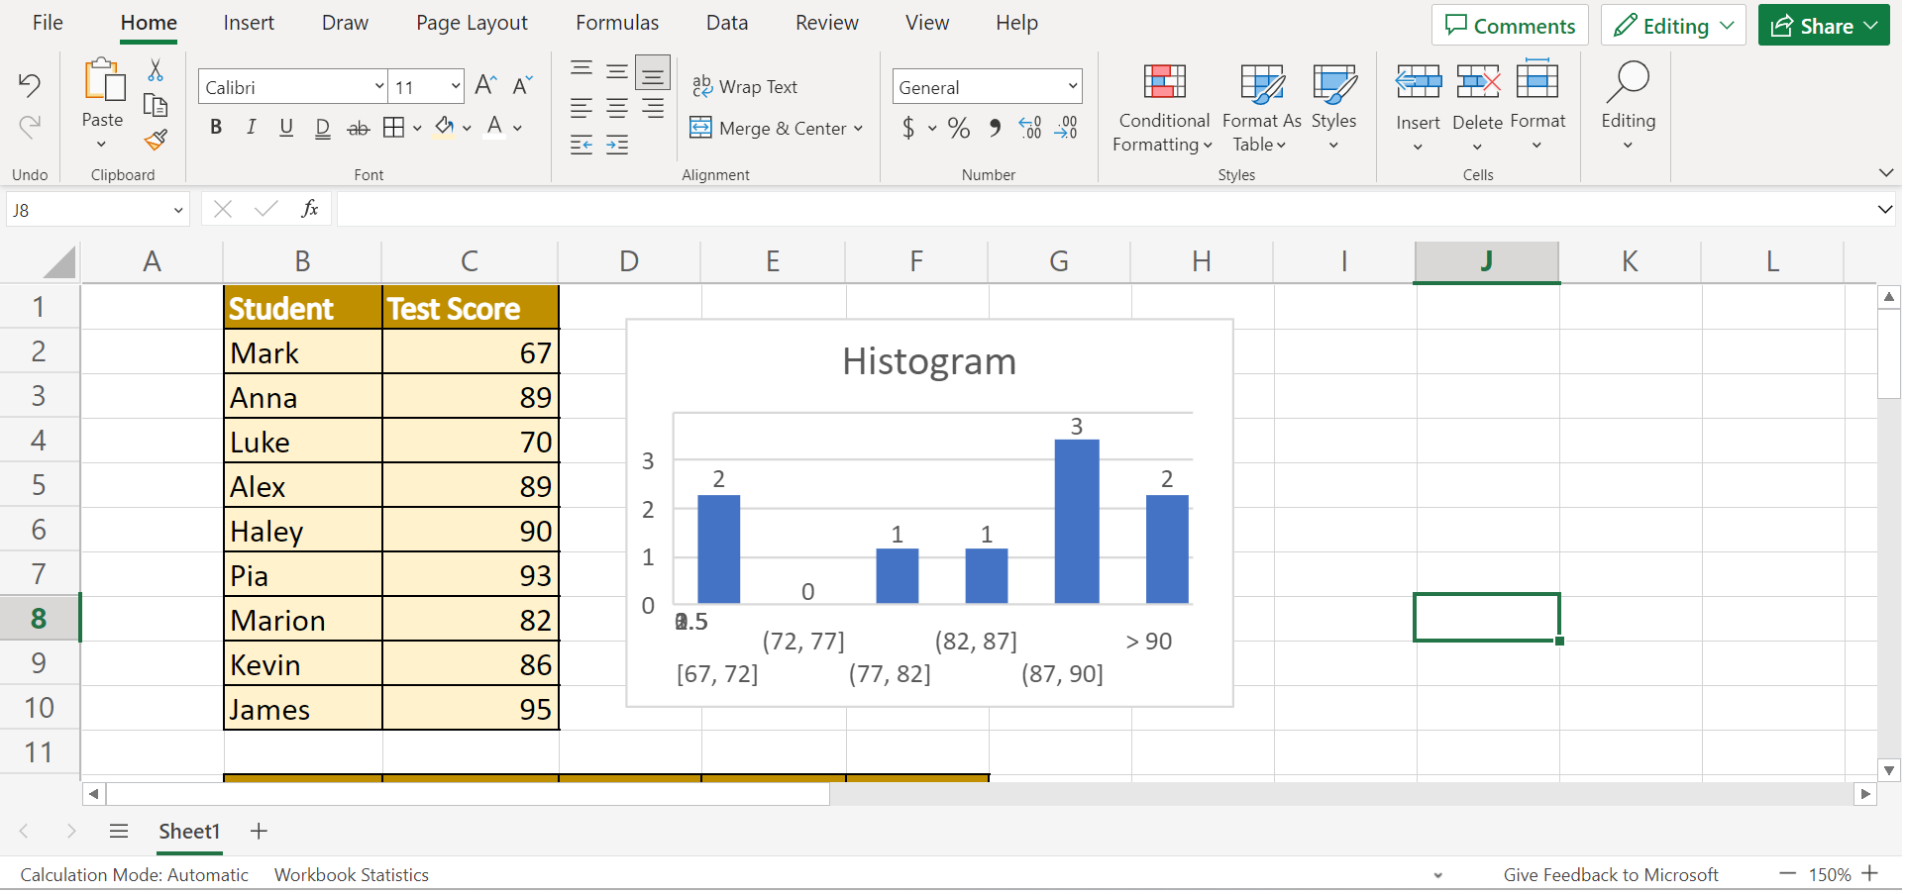Click the Fill Color paint bucket
This screenshot has height=894, width=1906.
point(445,127)
